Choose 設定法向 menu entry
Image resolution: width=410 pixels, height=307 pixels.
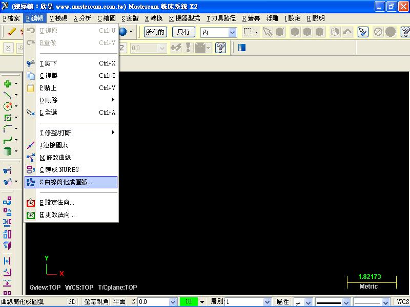[71, 203]
